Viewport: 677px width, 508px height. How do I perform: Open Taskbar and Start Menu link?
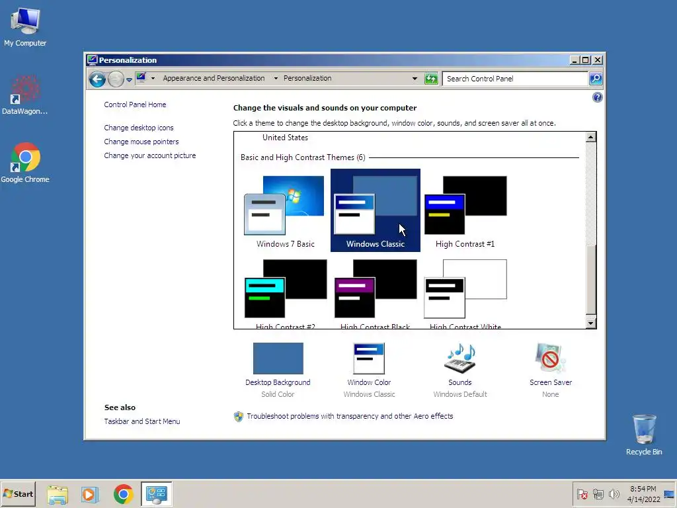[142, 421]
